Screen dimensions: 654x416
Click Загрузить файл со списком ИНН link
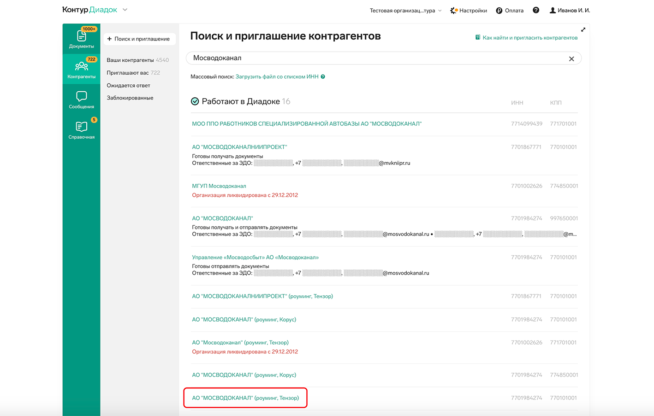coord(277,77)
